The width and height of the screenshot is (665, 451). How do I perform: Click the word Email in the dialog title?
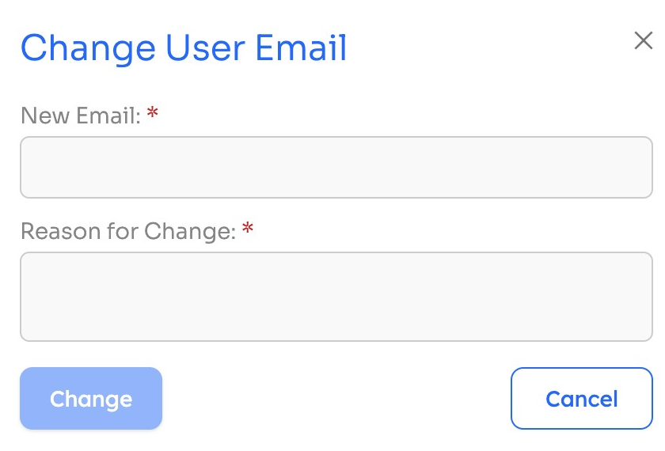click(301, 47)
